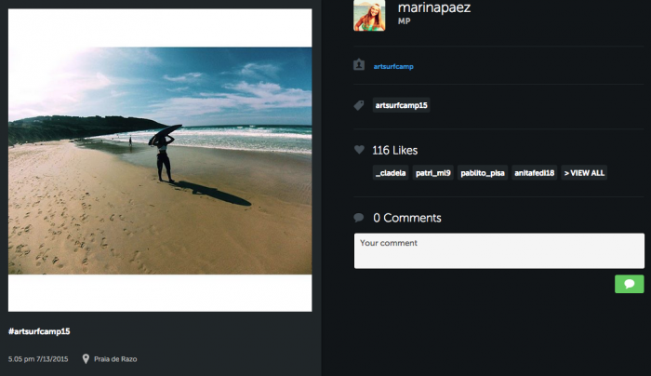
Task: Open marinapaez profile avatar
Action: pos(369,16)
